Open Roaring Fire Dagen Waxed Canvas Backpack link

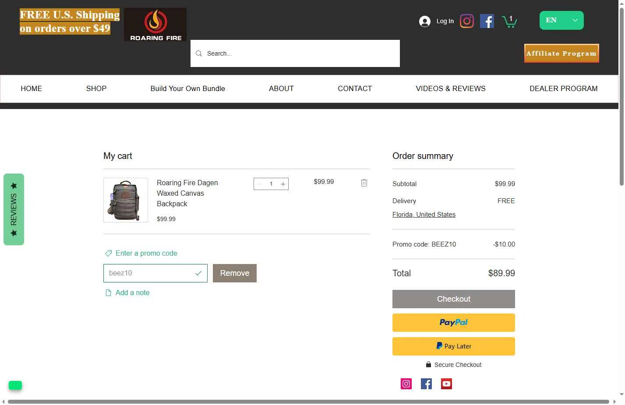(x=187, y=193)
